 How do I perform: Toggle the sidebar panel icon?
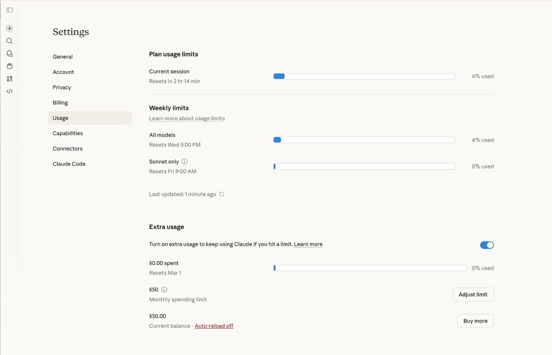tap(9, 10)
